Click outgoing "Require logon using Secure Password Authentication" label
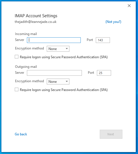The width and height of the screenshot is (138, 154). [x=64, y=90]
